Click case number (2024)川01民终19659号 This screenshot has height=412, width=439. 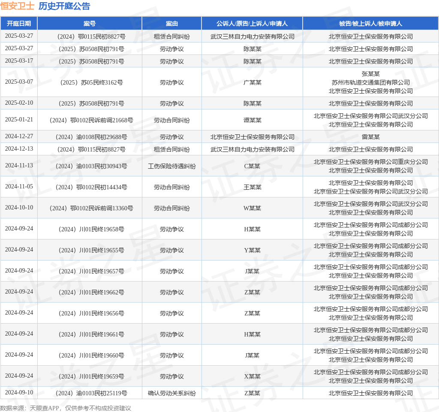[x=92, y=376]
